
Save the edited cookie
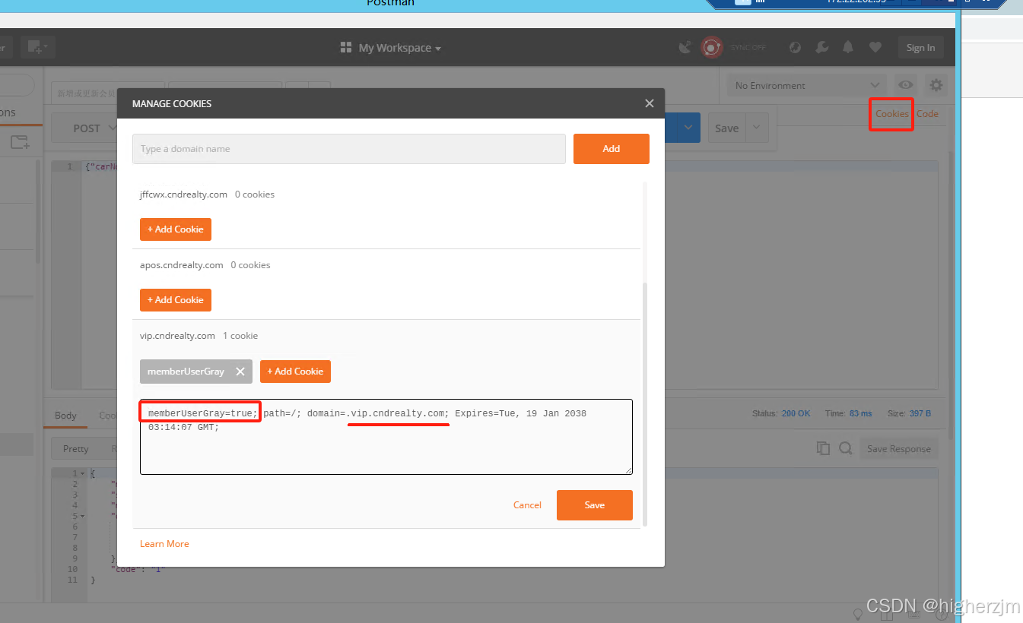(x=595, y=505)
